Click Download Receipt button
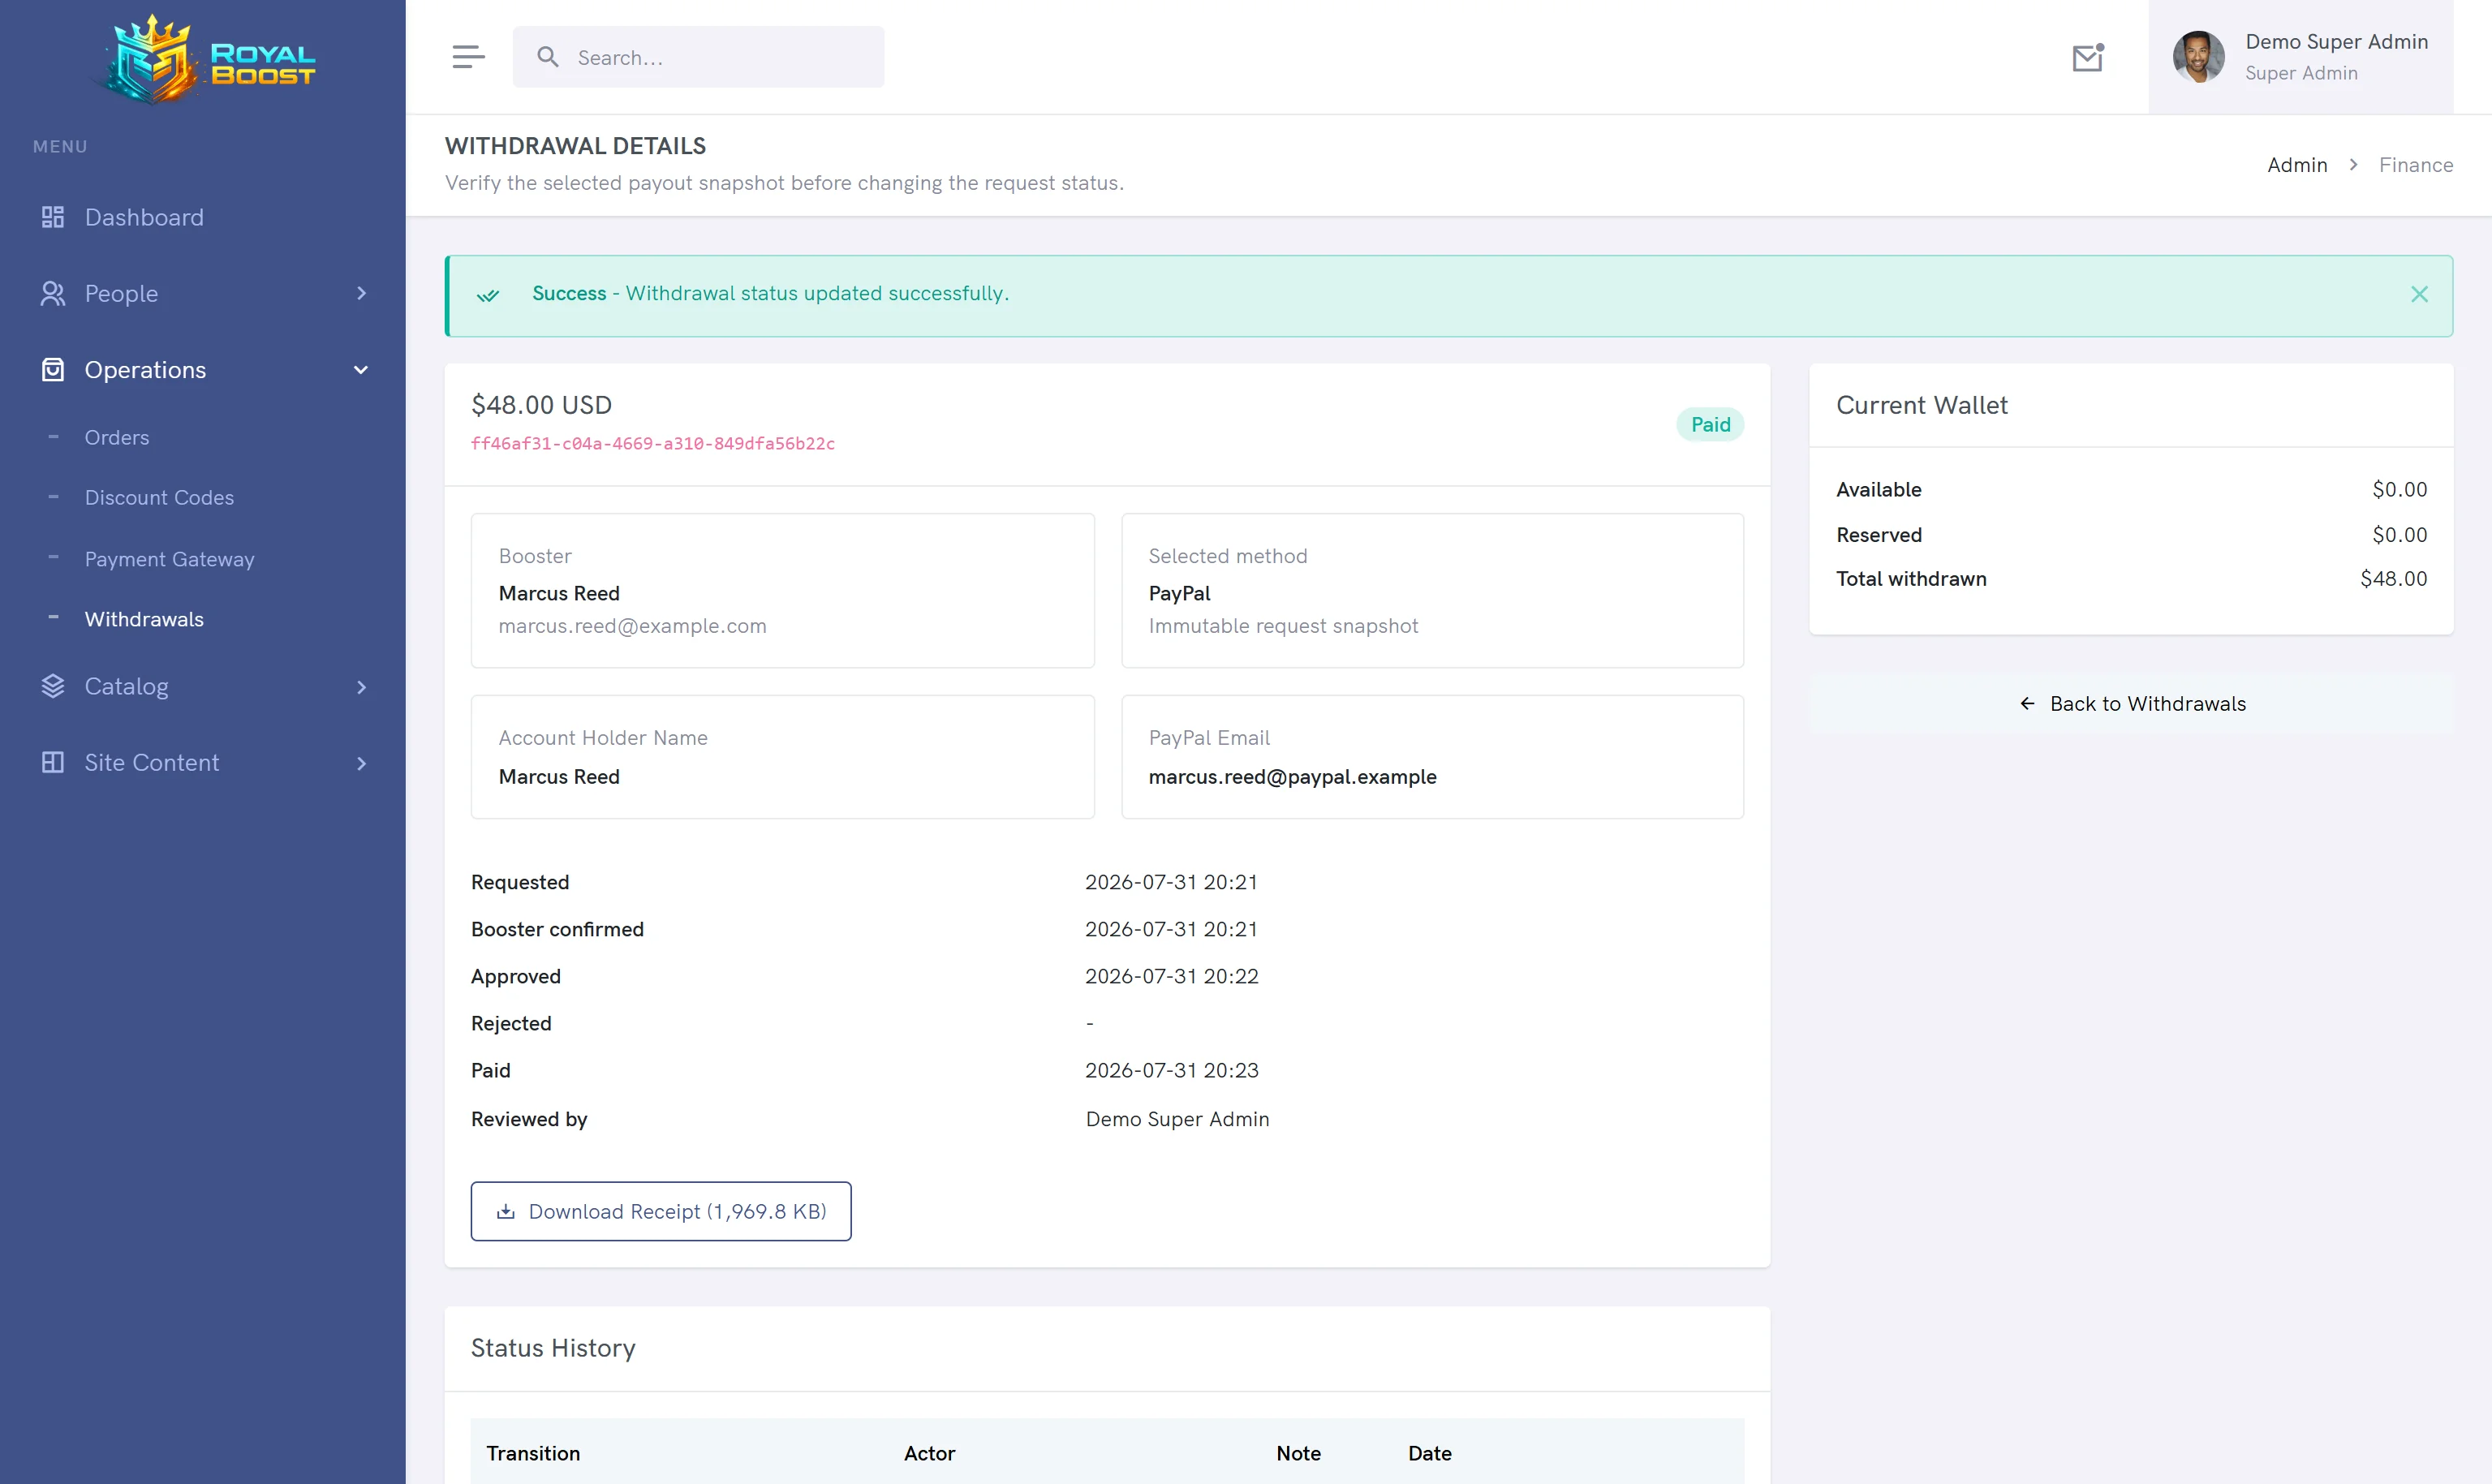Screen dimensions: 2492x1484 coord(661,1211)
